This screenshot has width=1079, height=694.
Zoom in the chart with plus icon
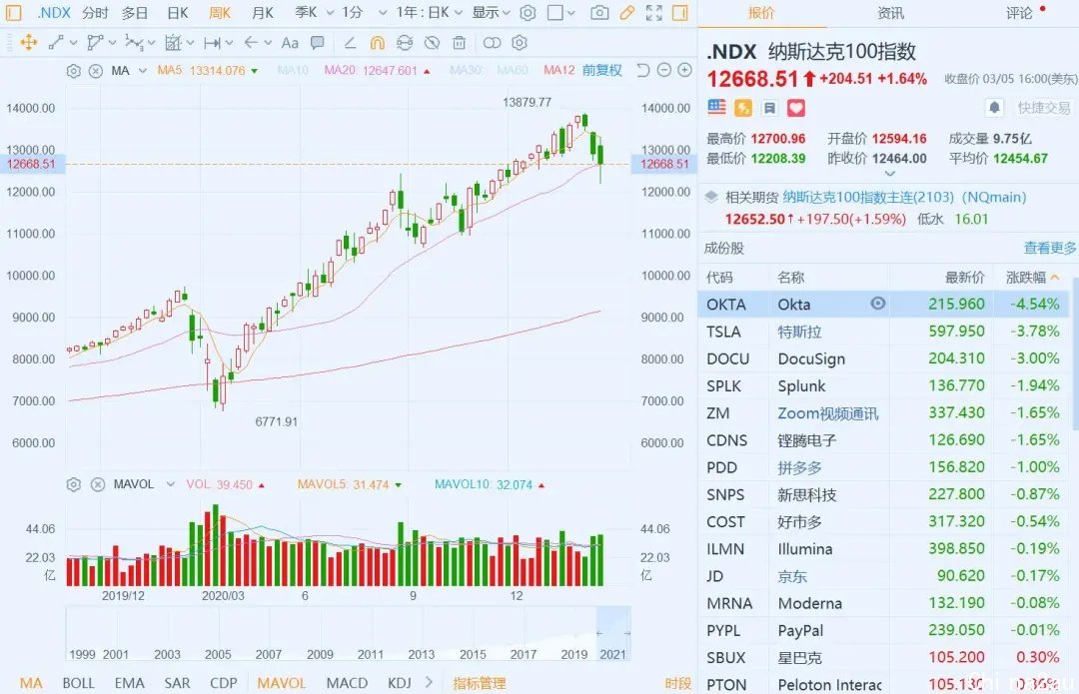pyautogui.click(x=684, y=70)
